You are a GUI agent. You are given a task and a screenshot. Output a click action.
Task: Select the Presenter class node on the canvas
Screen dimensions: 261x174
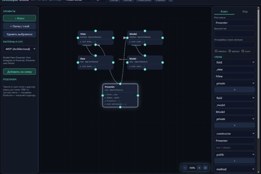click(x=120, y=95)
